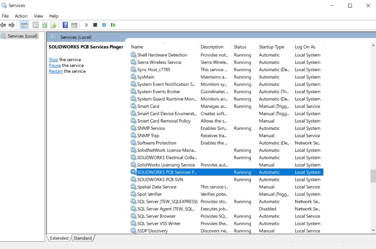376x249 pixels.
Task: Switch to the Extended tab
Action: (x=59, y=238)
